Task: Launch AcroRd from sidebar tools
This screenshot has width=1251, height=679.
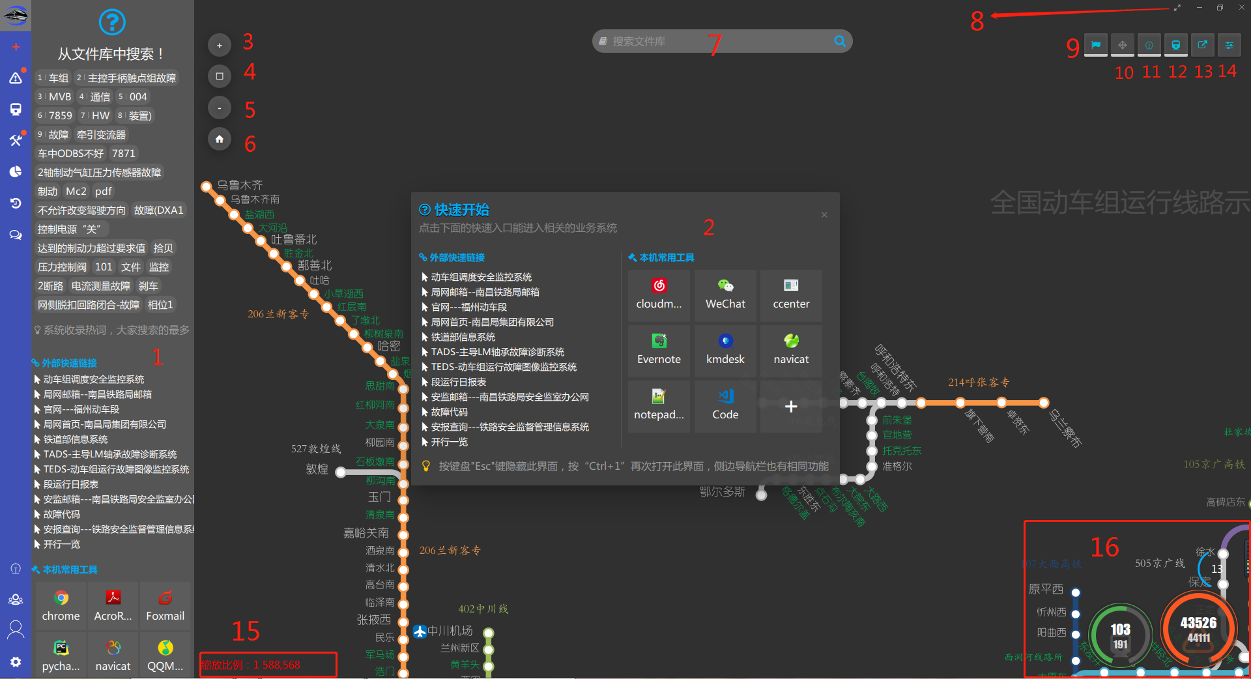Action: pyautogui.click(x=113, y=605)
